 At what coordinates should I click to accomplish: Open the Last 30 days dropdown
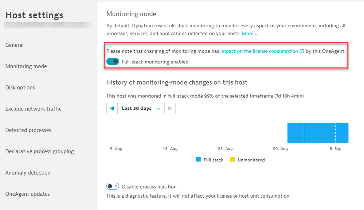point(141,108)
